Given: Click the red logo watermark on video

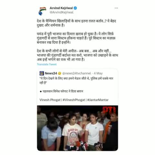Looking at the screenshot, I should (x=109, y=110).
